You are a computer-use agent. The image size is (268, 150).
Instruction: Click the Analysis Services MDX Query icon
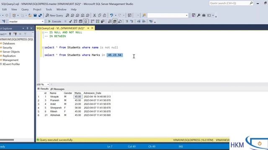(x=72, y=15)
